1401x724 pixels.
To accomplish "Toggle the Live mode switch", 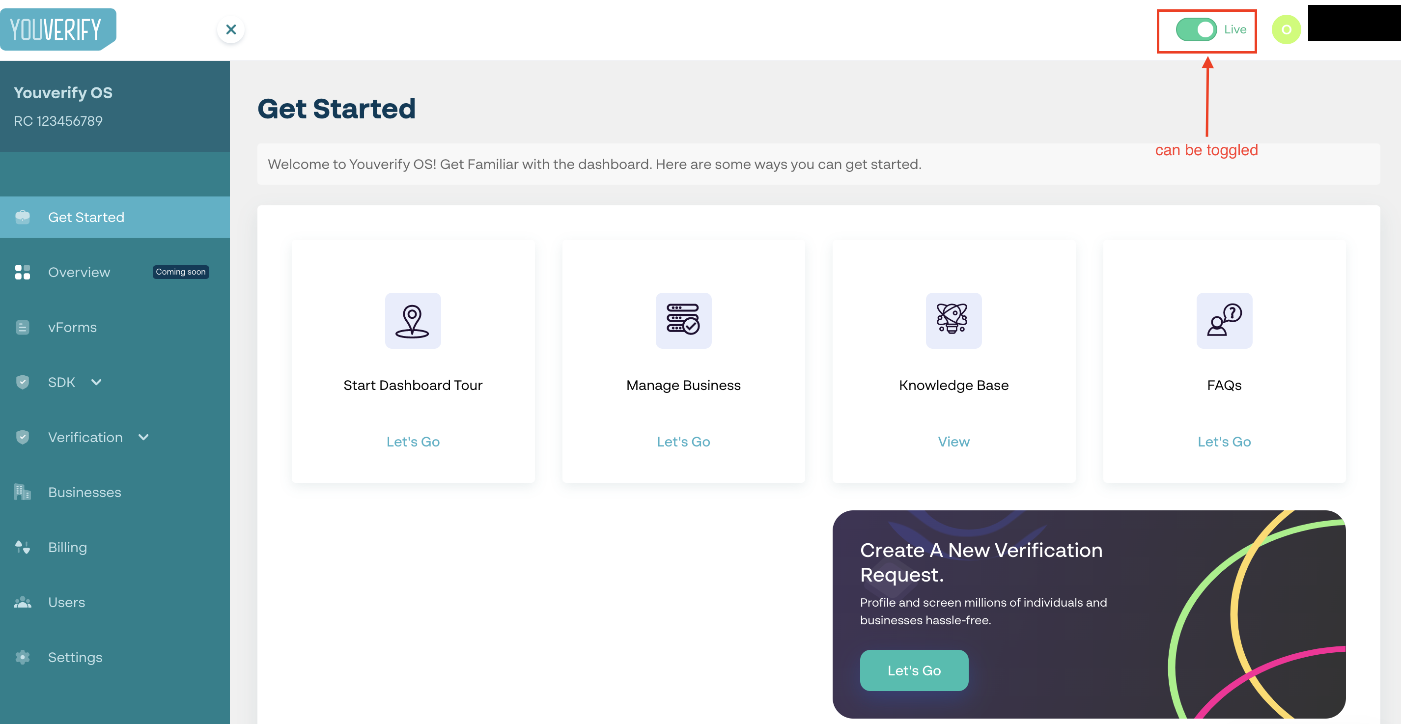I will coord(1196,29).
